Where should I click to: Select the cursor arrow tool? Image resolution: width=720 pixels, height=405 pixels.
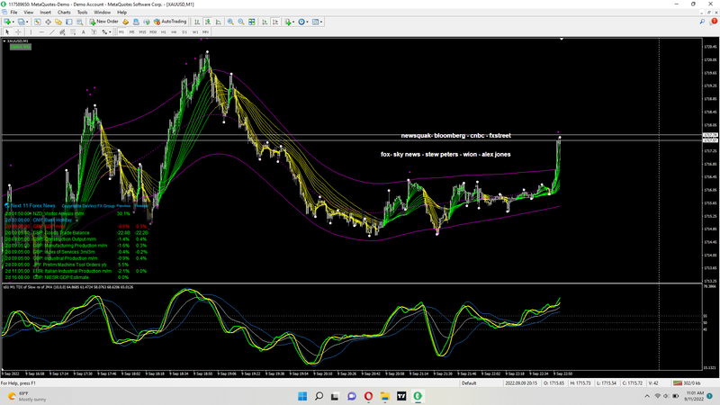[7, 32]
